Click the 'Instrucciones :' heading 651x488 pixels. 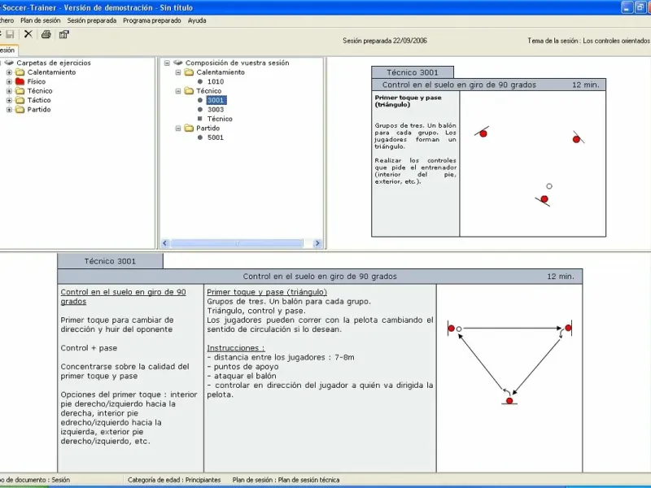tap(236, 348)
